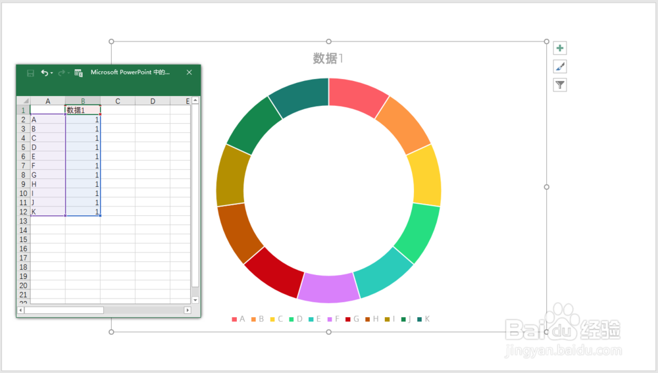Click cell A6 containing letter E
658x373 pixels.
pos(48,157)
